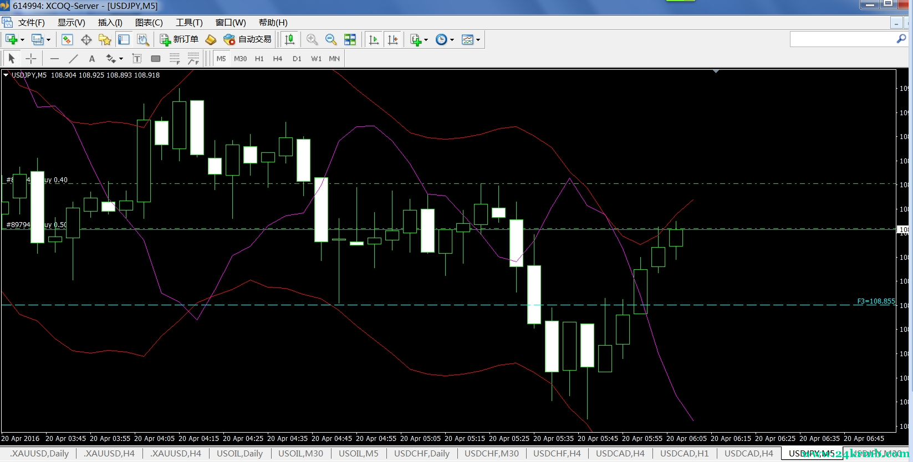Click the 新订单 new order button

[179, 39]
